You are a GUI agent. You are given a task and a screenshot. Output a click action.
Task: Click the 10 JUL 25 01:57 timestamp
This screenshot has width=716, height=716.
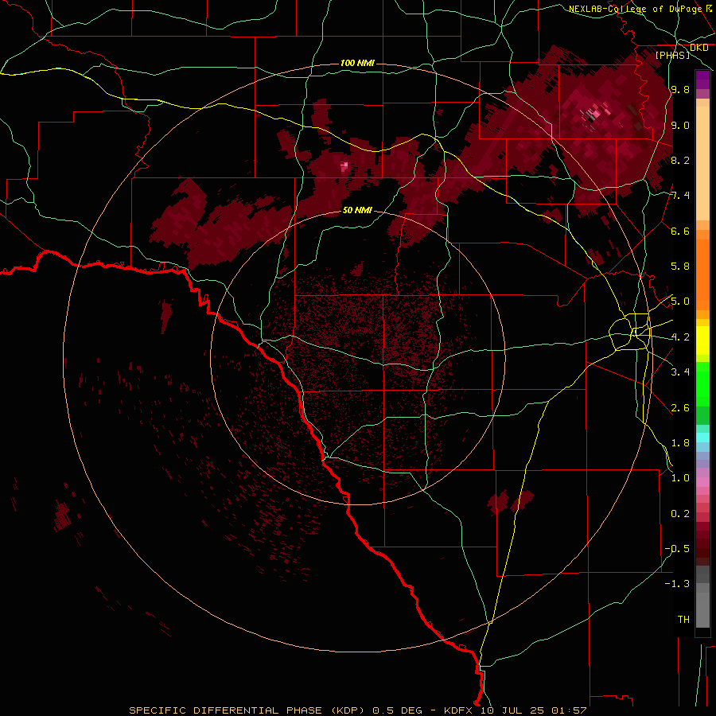click(x=533, y=710)
